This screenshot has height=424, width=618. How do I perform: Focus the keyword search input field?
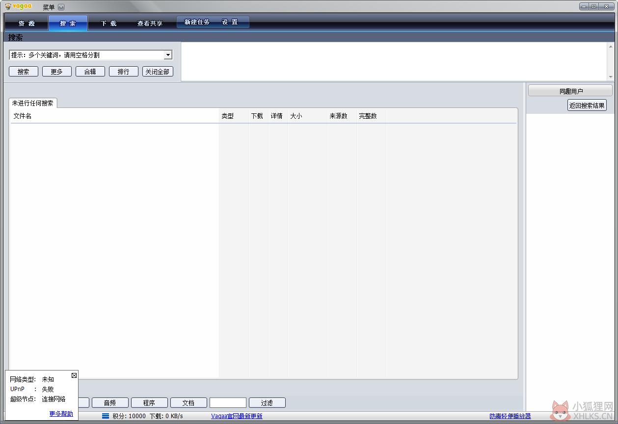(86, 55)
